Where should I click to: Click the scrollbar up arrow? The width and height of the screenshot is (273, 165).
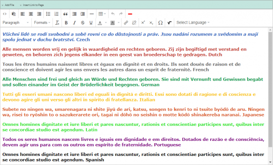point(270,30)
